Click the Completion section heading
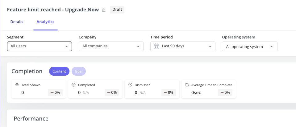The height and width of the screenshot is (127, 296). coord(27,71)
